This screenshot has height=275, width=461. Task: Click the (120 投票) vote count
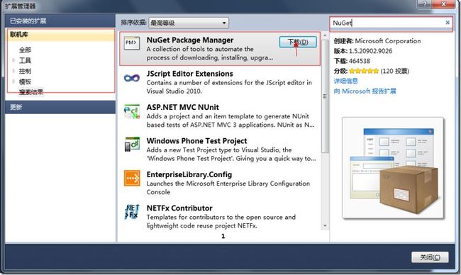click(x=395, y=71)
